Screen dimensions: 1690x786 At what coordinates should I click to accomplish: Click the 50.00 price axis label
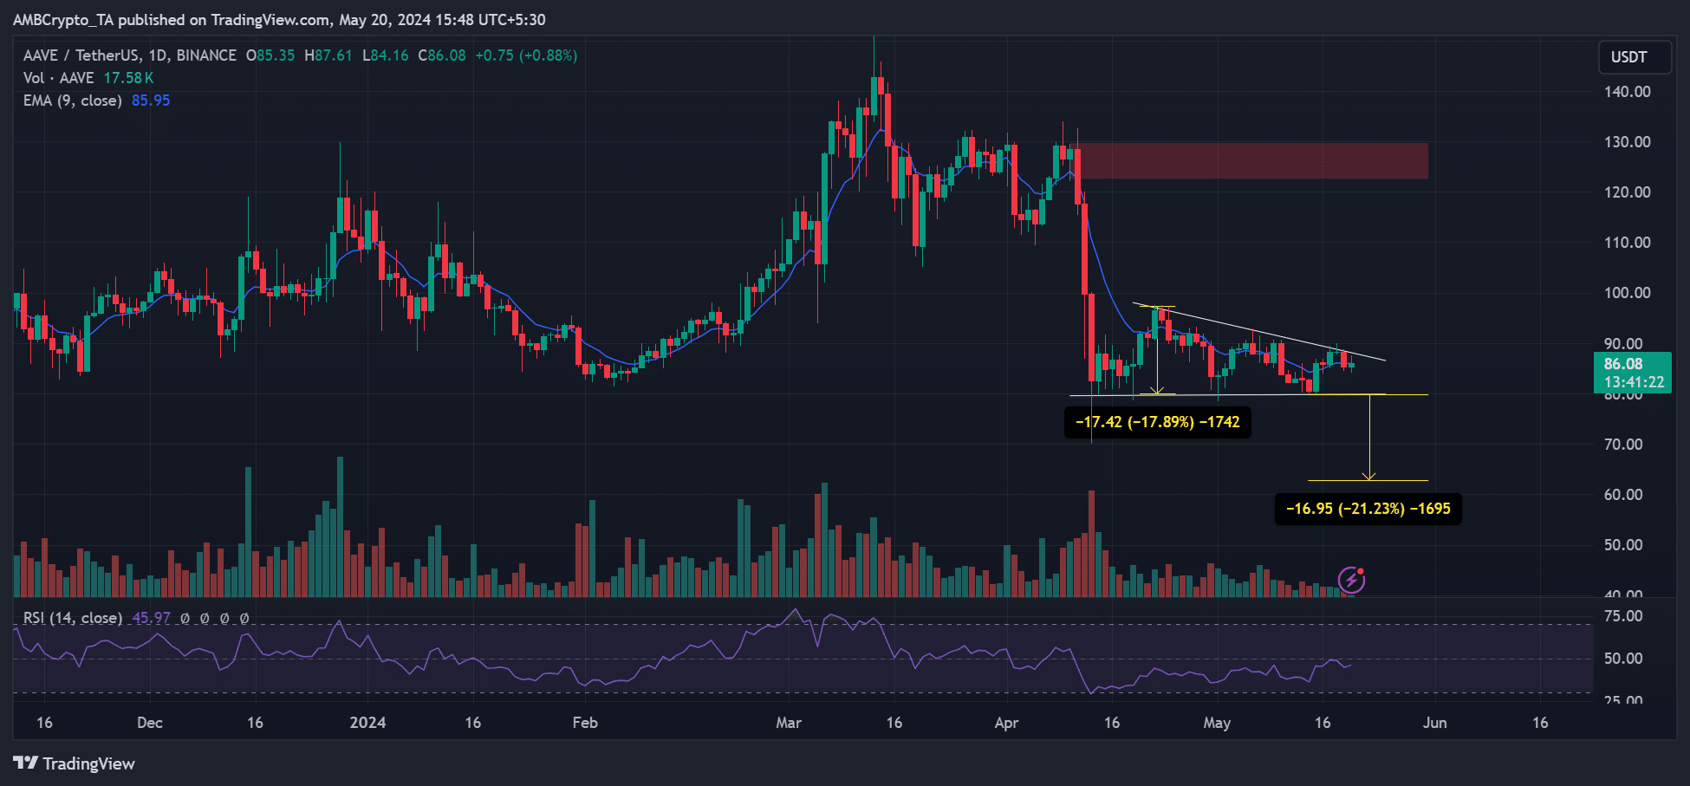coord(1623,545)
